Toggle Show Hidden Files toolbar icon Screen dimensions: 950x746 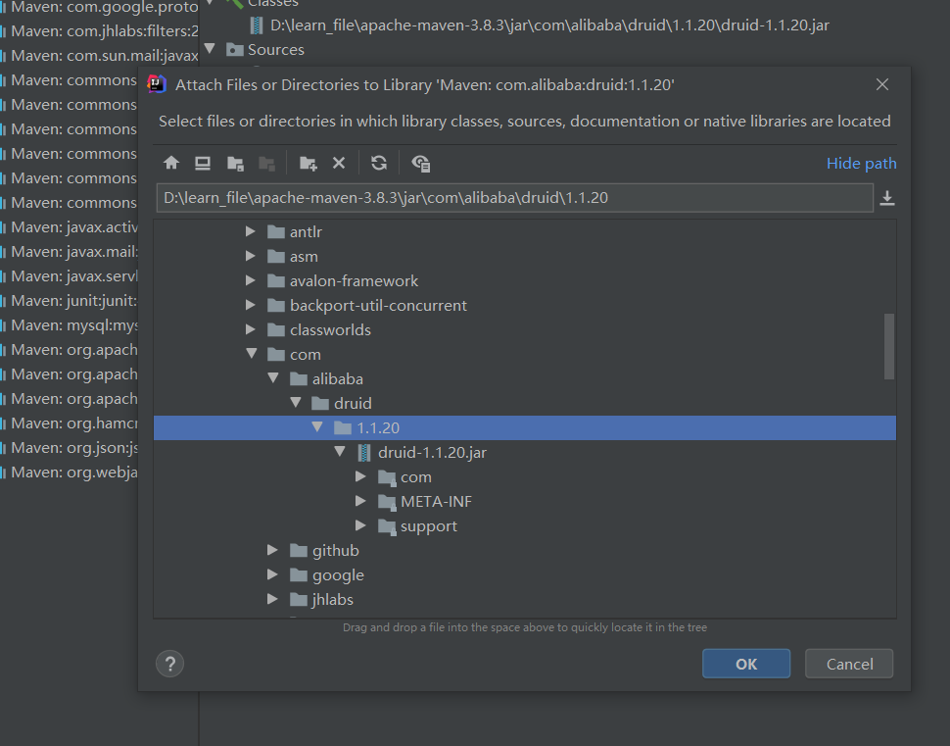click(x=420, y=163)
